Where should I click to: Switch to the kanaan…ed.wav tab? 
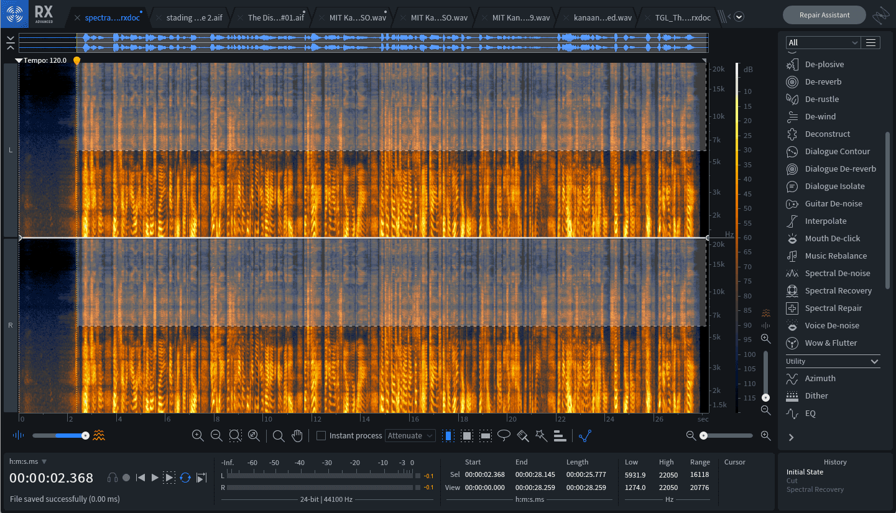tap(602, 17)
